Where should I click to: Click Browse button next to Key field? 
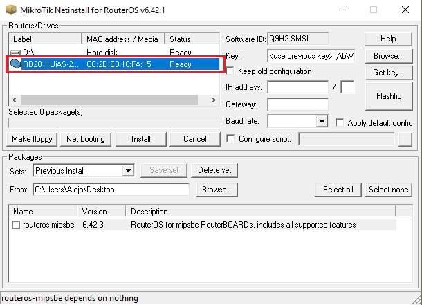click(x=389, y=56)
